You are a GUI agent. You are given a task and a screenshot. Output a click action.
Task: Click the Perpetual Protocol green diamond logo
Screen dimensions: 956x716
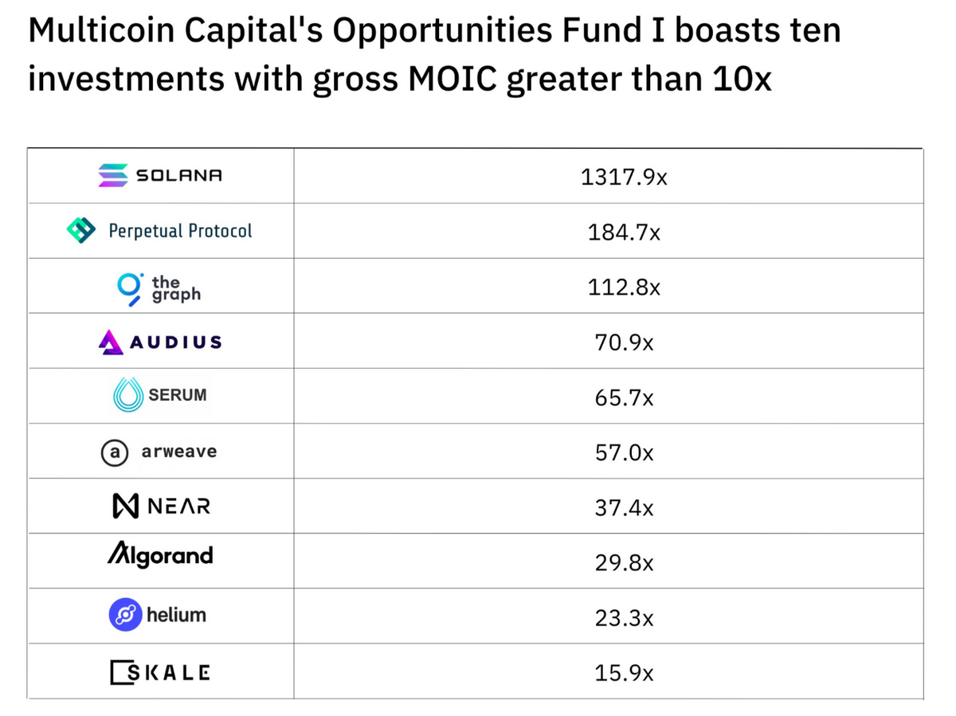(x=80, y=230)
